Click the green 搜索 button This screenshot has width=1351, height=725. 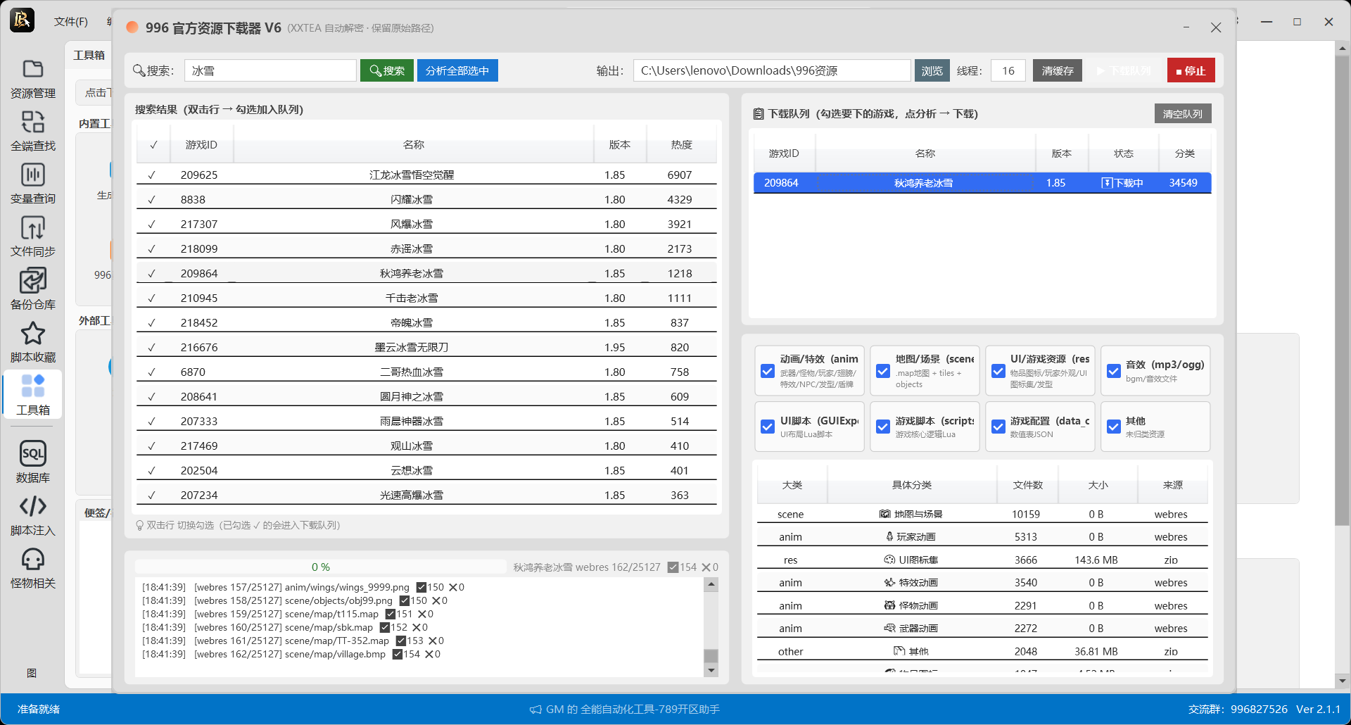[x=387, y=70]
